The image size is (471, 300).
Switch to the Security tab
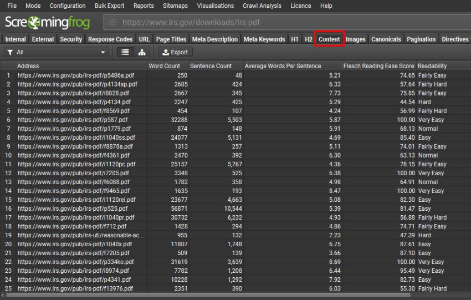coord(71,39)
